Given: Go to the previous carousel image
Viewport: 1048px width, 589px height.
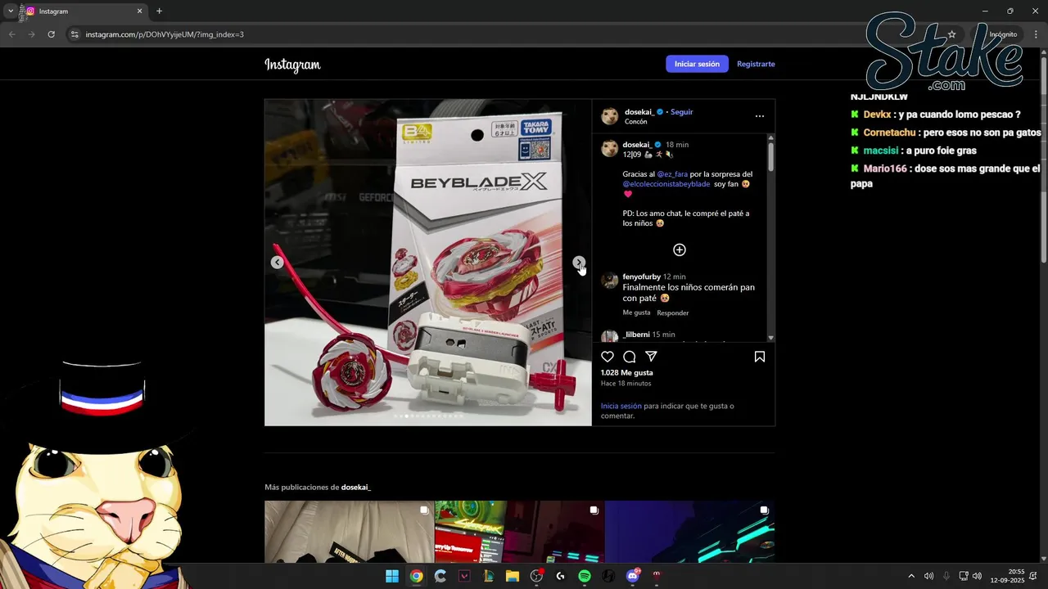Looking at the screenshot, I should tap(278, 263).
